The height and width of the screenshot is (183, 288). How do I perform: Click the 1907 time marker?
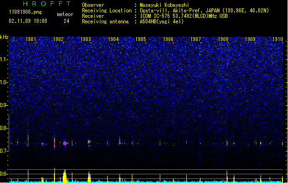(x=196, y=39)
